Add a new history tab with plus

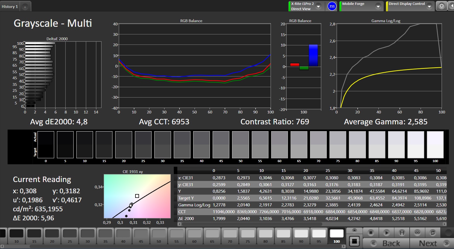[25, 7]
